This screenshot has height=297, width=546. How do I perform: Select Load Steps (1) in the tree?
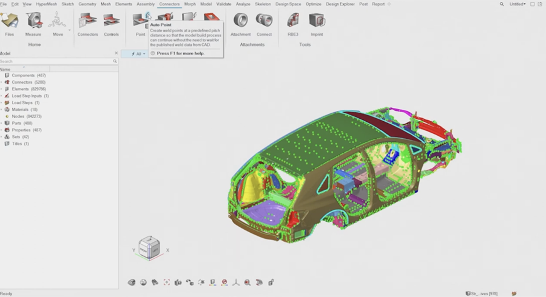click(x=25, y=103)
